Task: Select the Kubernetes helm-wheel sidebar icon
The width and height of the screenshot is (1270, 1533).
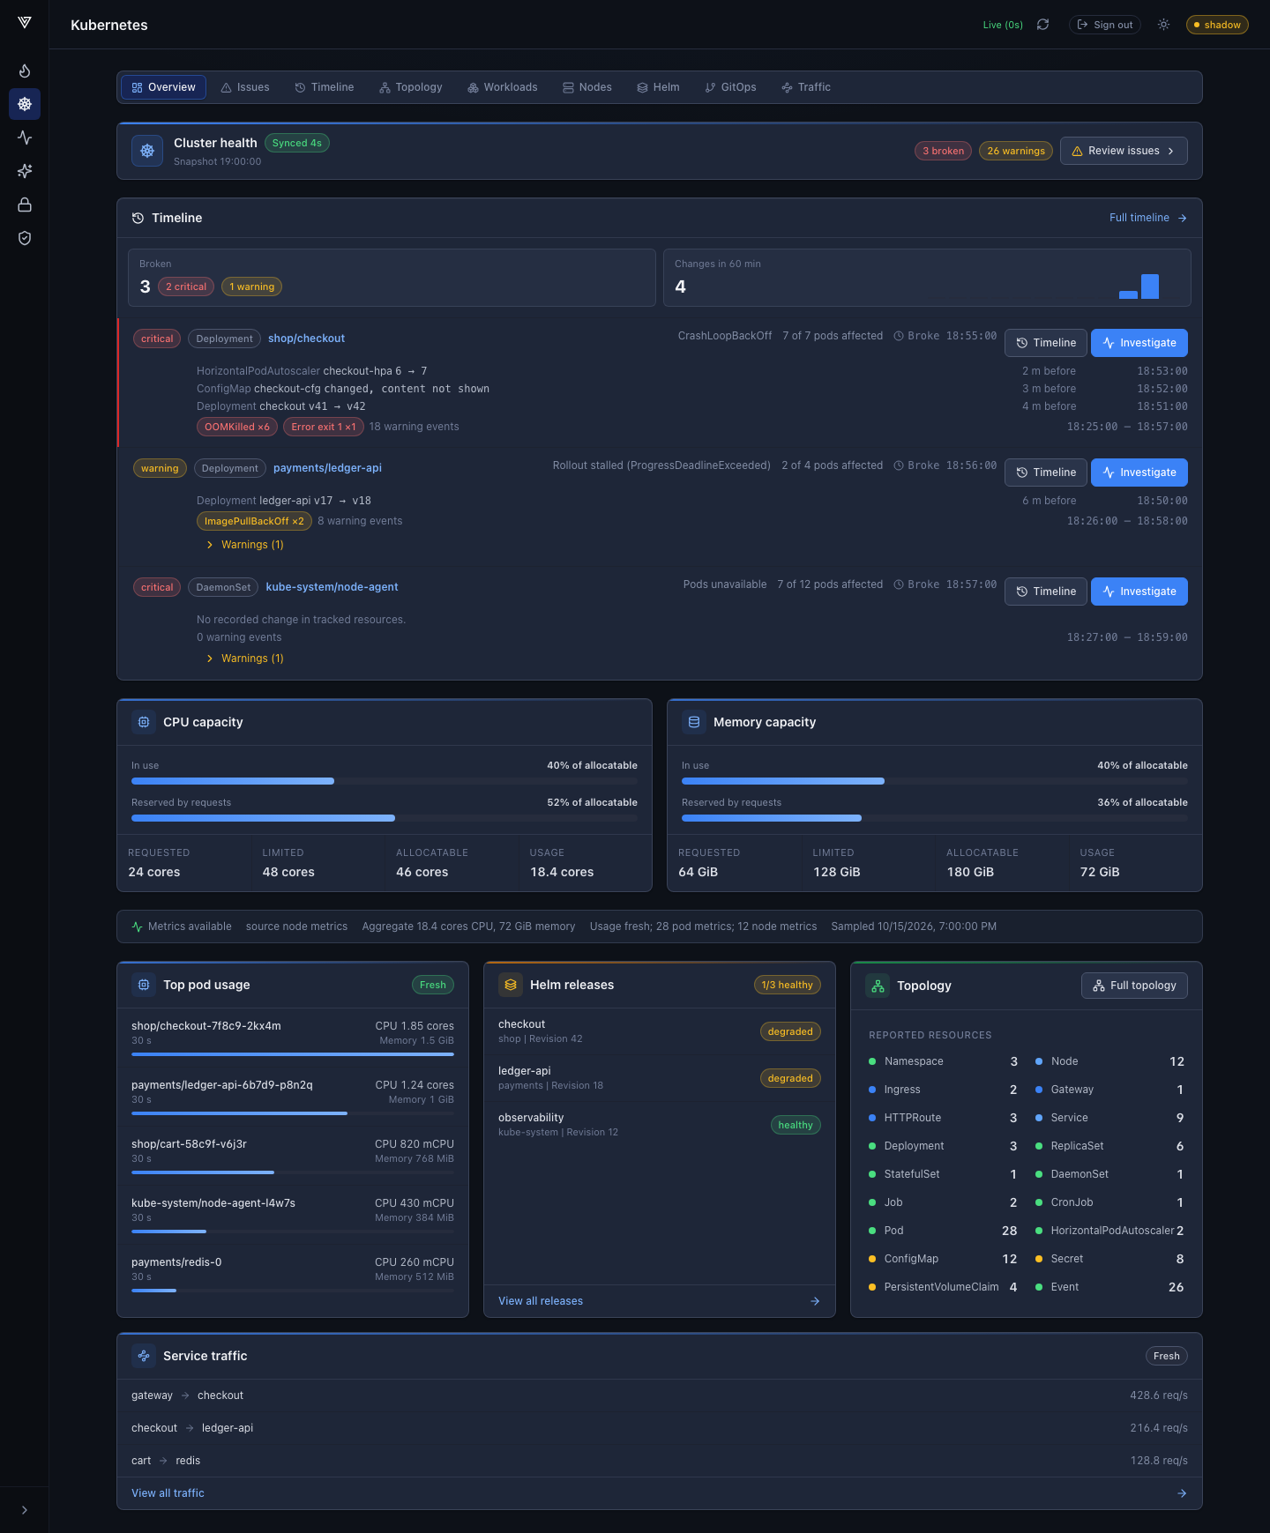Action: pos(25,104)
